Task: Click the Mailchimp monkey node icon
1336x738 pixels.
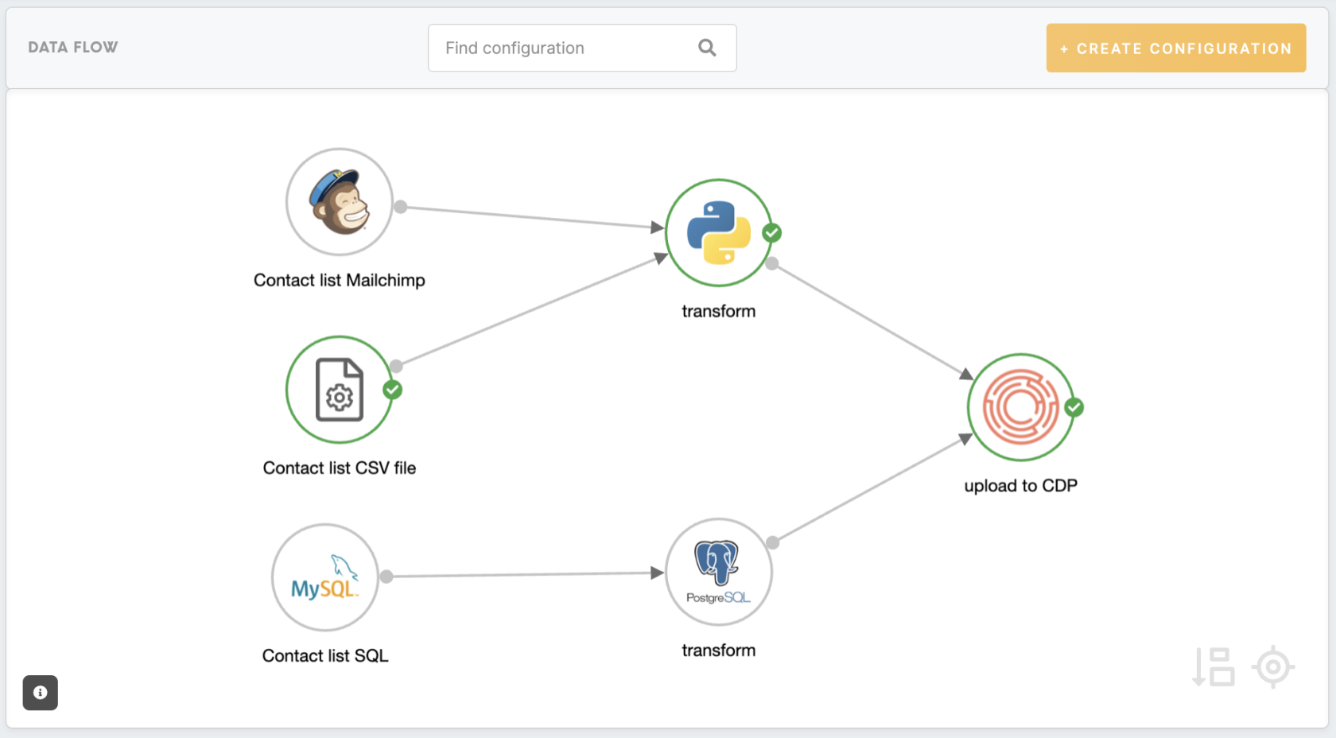Action: click(x=340, y=202)
